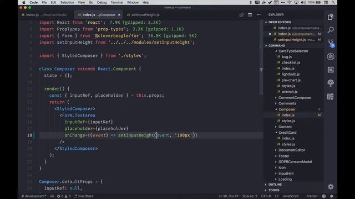355x199 pixels.
Task: Open checklist.js in the file tree
Action: pos(291,62)
